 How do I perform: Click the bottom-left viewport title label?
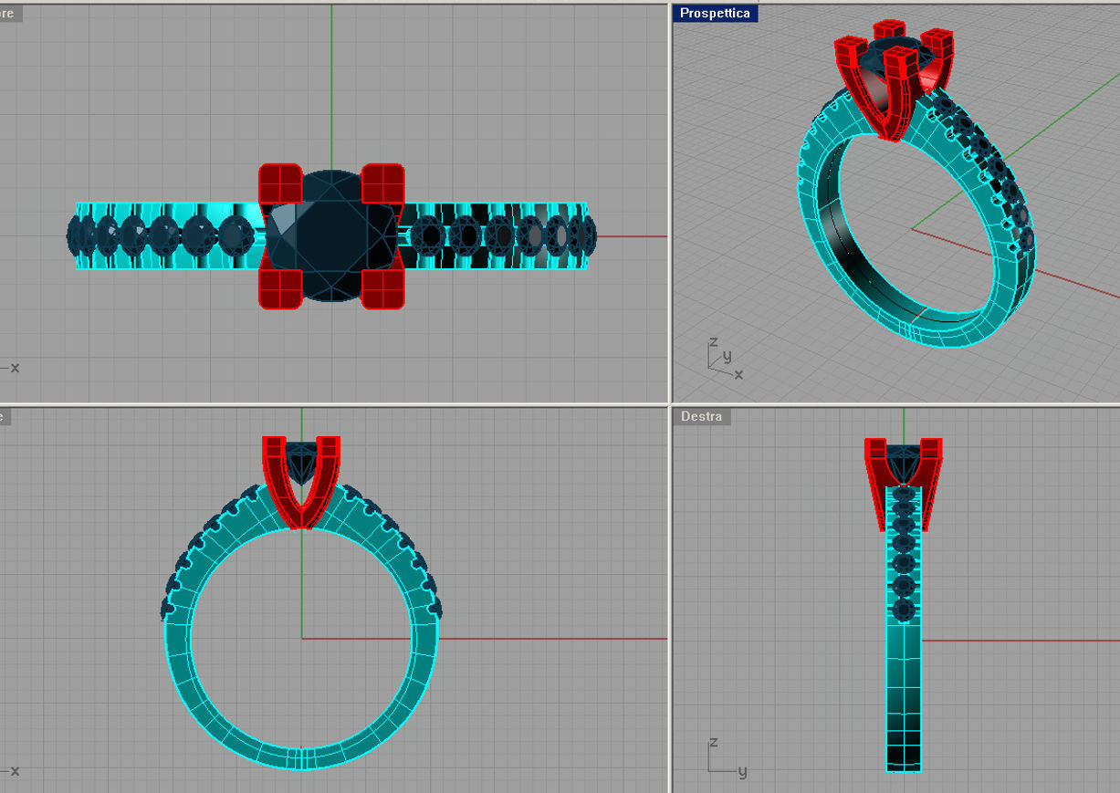pyautogui.click(x=5, y=416)
